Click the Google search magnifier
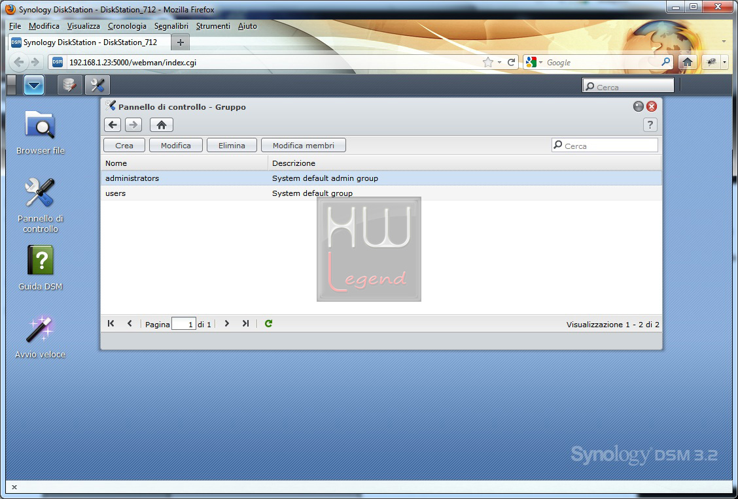738x499 pixels. pyautogui.click(x=665, y=62)
